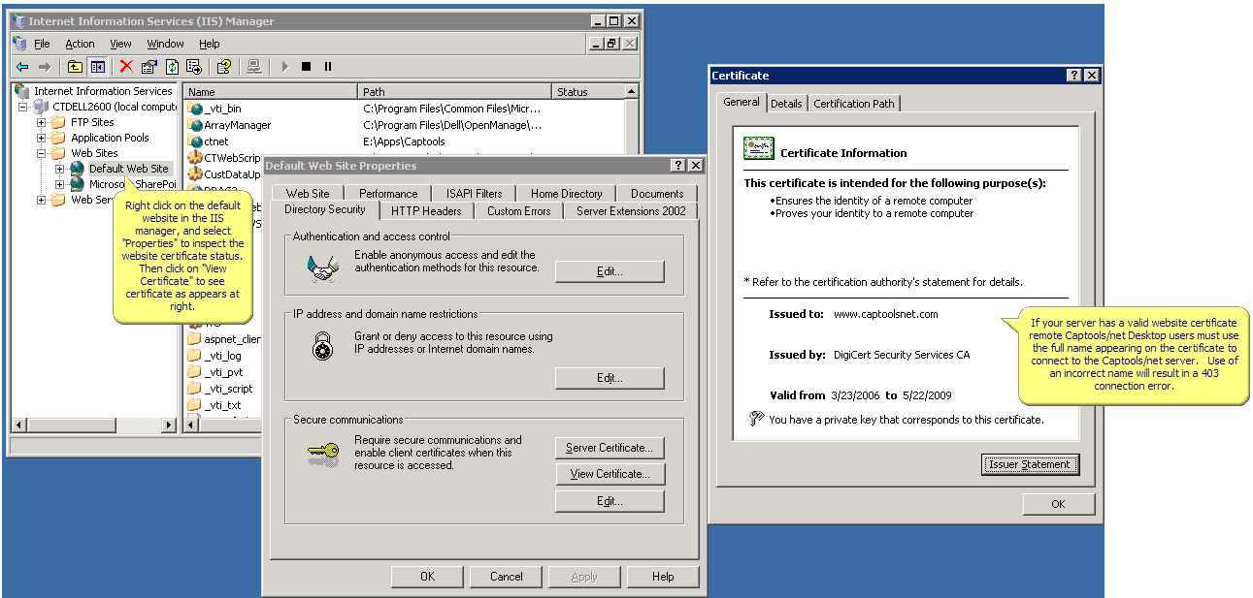Click the Up one level folder icon
This screenshot has height=598, width=1253.
[74, 67]
